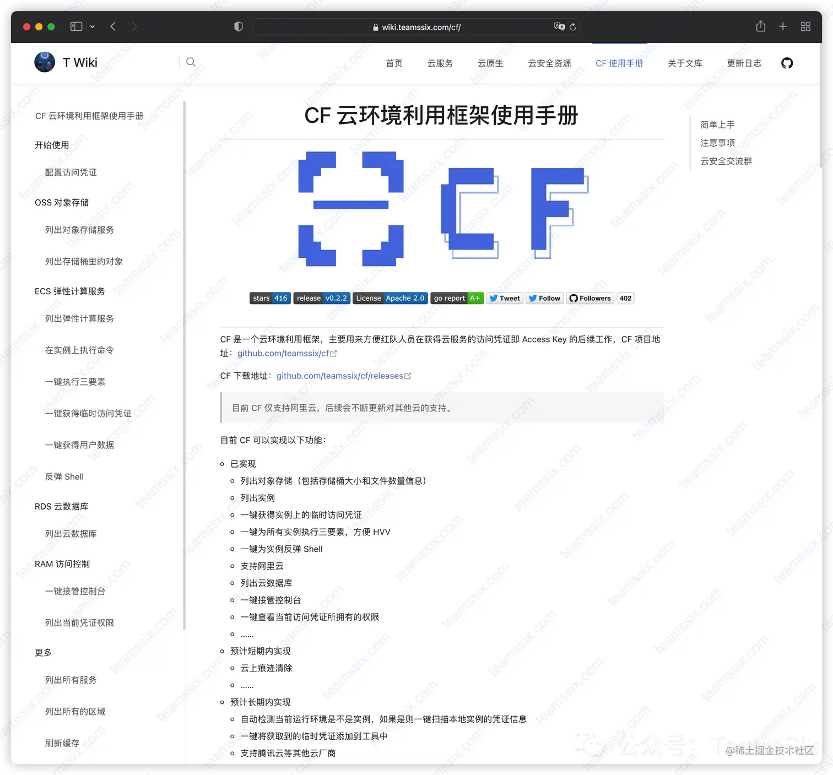Viewport: 833px width, 775px height.
Task: Open the 更新日志 nav item
Action: click(744, 63)
